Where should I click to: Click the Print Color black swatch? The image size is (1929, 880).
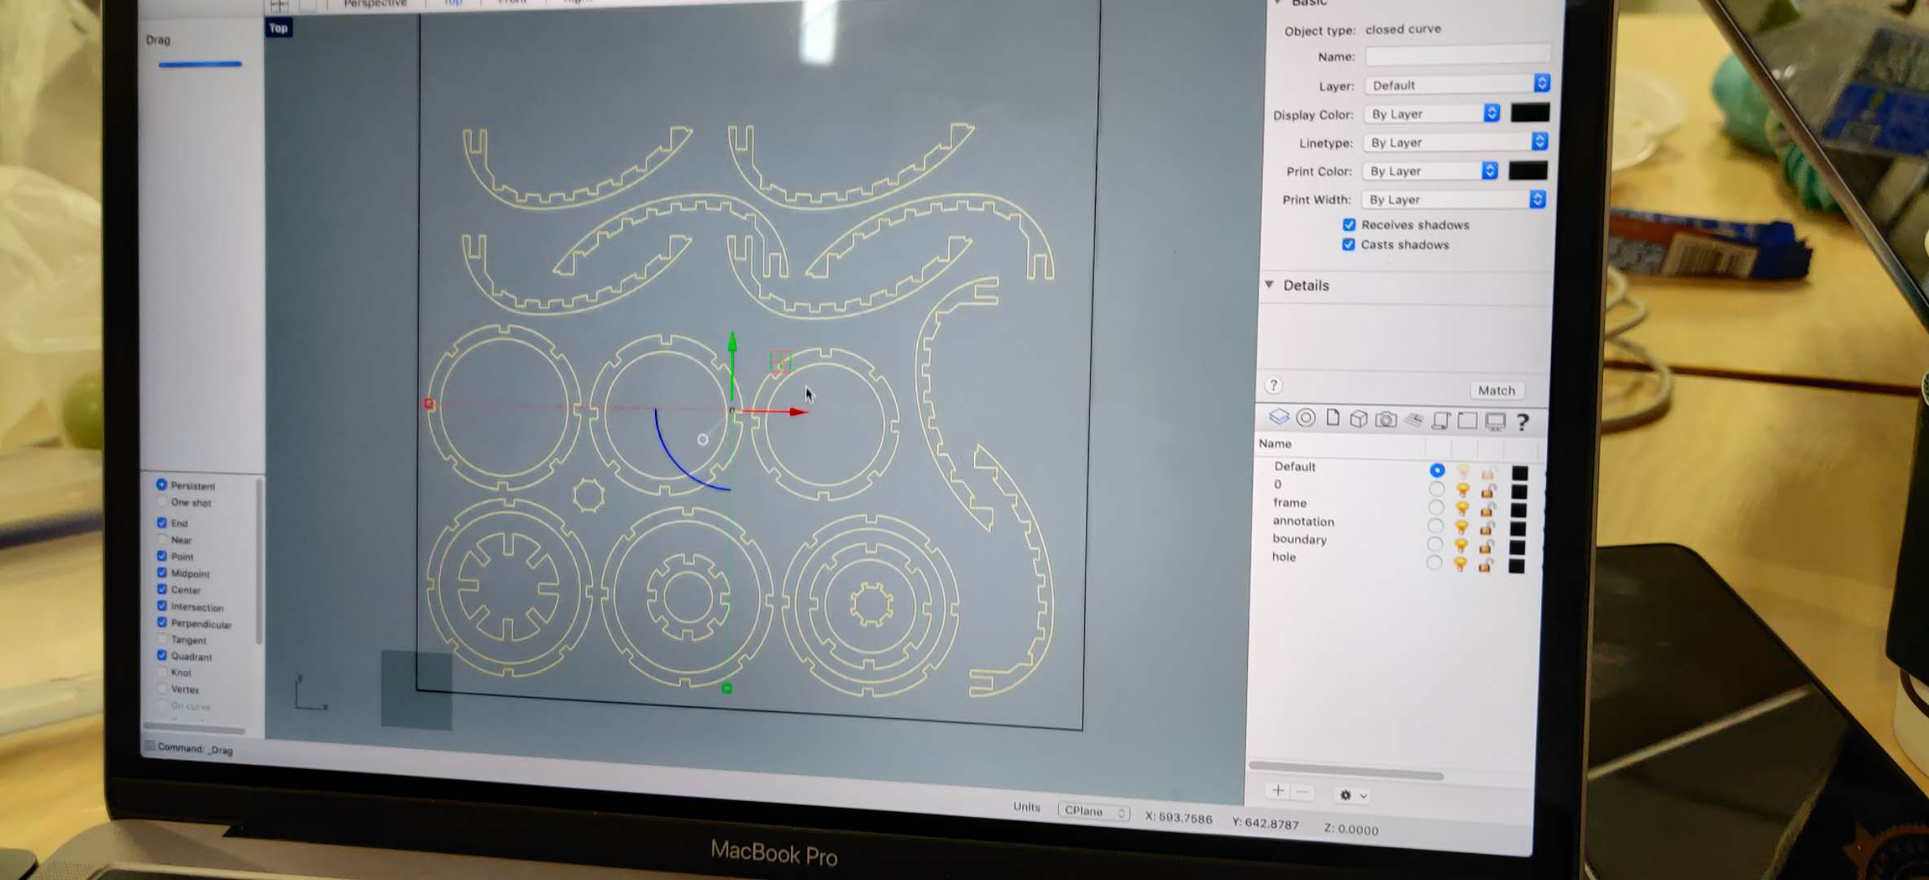pyautogui.click(x=1527, y=169)
